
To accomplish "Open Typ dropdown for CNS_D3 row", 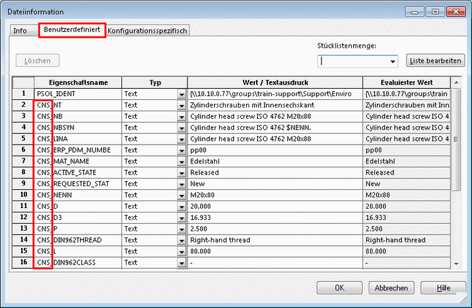I will [x=181, y=217].
